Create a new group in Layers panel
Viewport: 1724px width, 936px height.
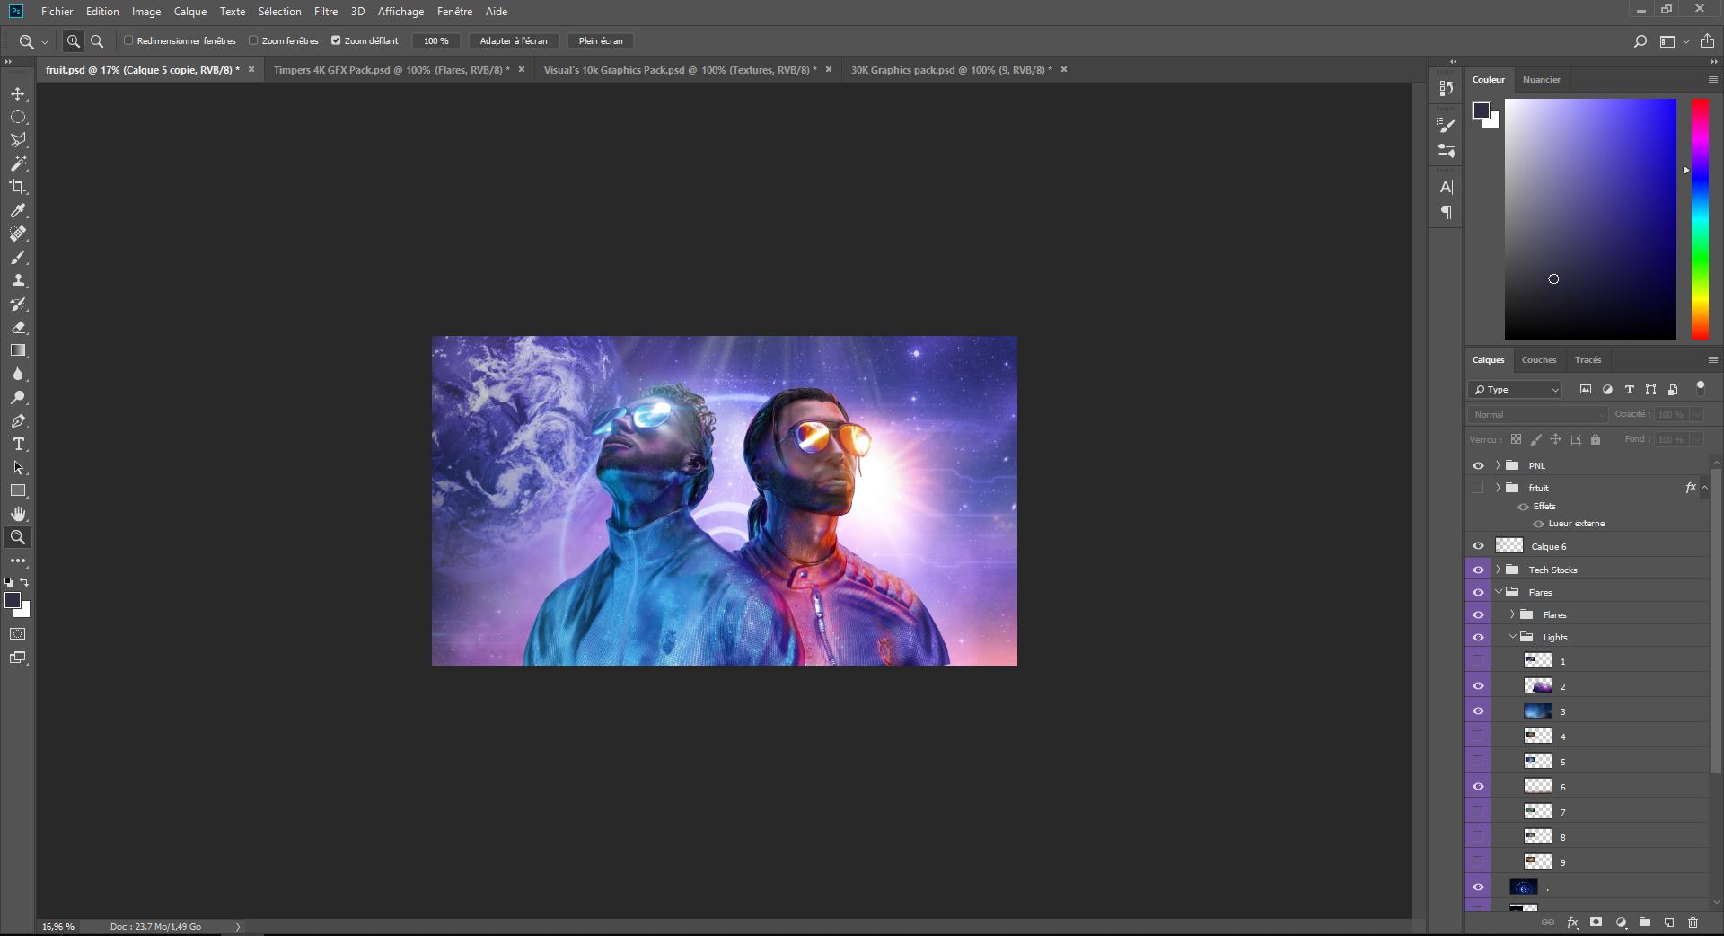click(1645, 923)
